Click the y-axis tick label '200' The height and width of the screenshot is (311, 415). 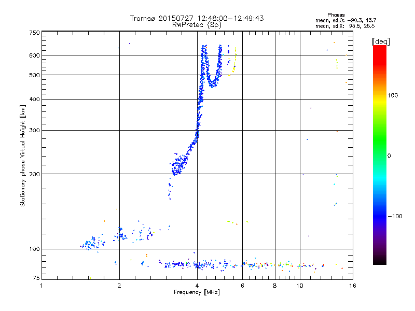coord(34,174)
